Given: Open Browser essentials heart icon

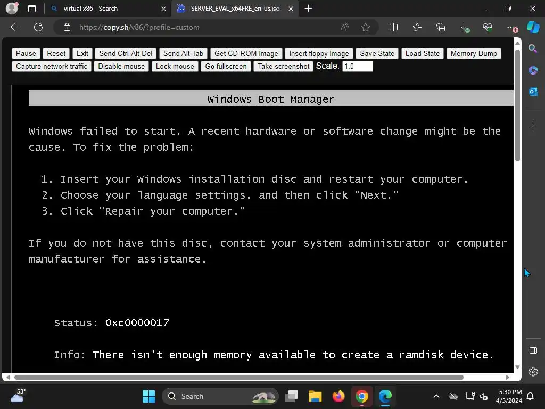Looking at the screenshot, I should click(x=488, y=27).
